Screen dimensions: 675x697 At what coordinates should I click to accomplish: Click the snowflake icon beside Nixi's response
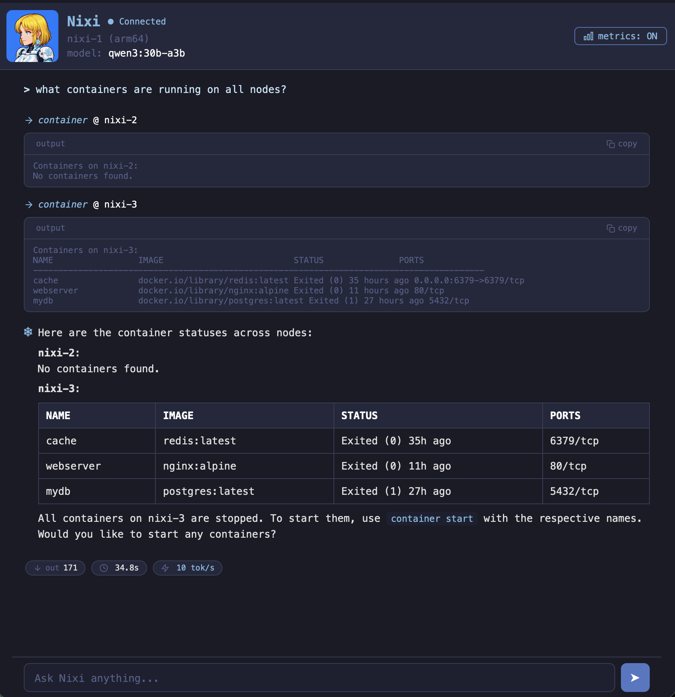pos(28,332)
